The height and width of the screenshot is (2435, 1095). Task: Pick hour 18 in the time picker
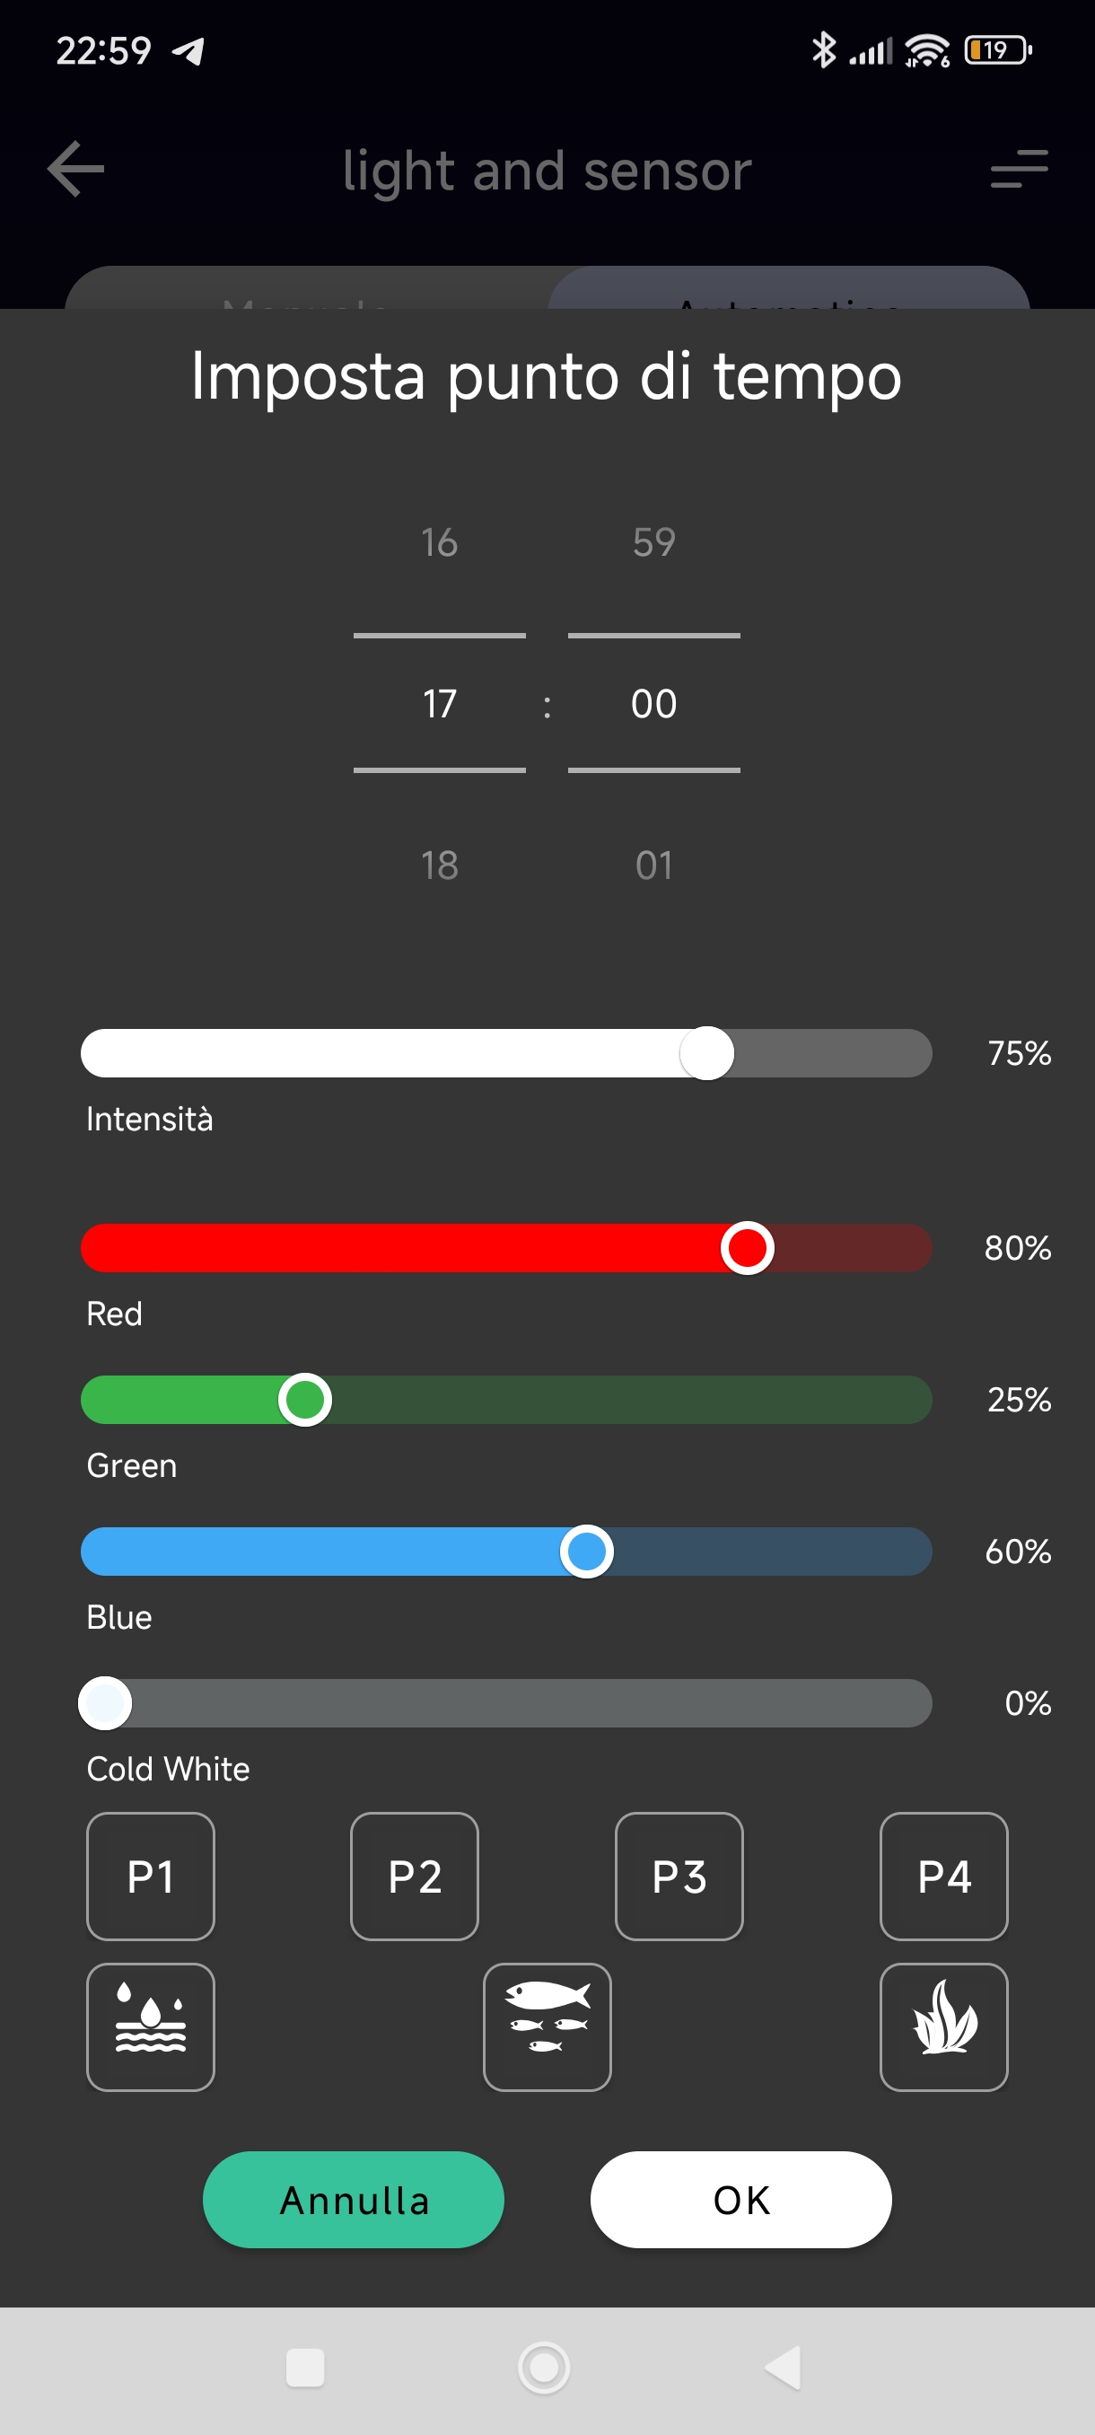439,865
